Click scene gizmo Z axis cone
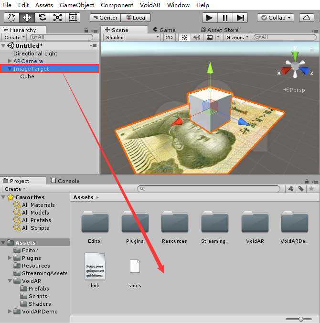Screen dimensions: 320x323 click(304, 70)
